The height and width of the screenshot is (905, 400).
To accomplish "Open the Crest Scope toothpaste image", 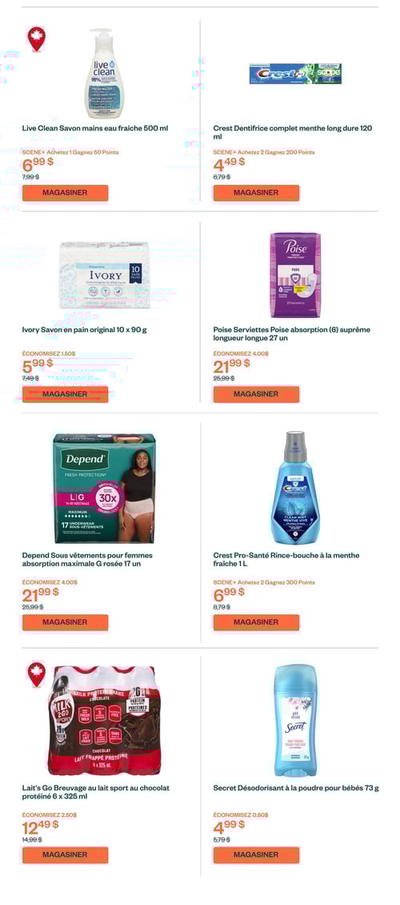I will [295, 74].
